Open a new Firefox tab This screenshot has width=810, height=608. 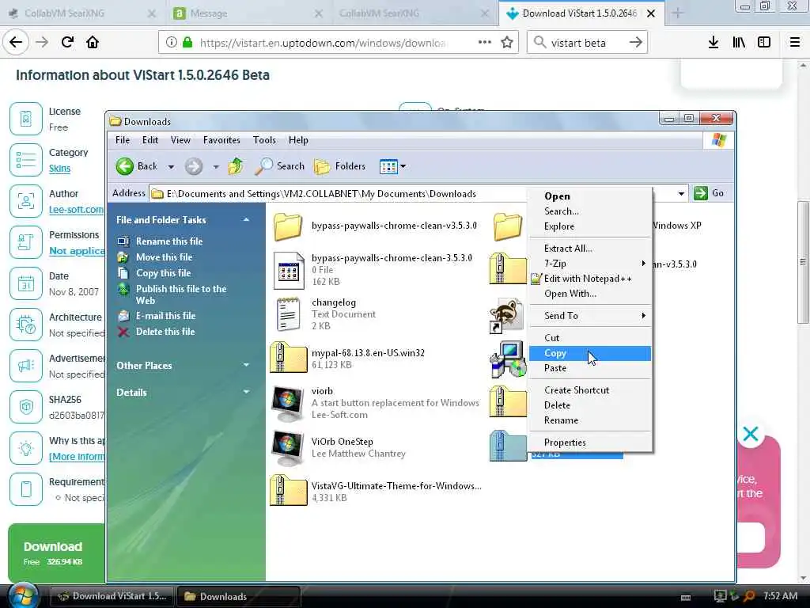(x=677, y=13)
